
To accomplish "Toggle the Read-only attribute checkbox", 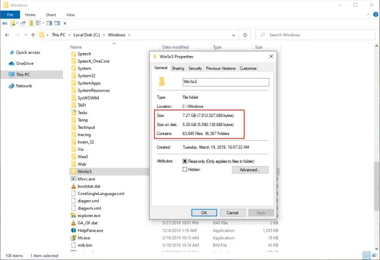I will pyautogui.click(x=185, y=161).
